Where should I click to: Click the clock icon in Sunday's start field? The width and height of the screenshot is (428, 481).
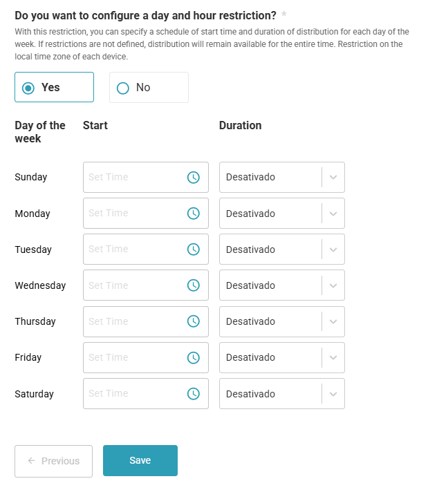(x=194, y=178)
